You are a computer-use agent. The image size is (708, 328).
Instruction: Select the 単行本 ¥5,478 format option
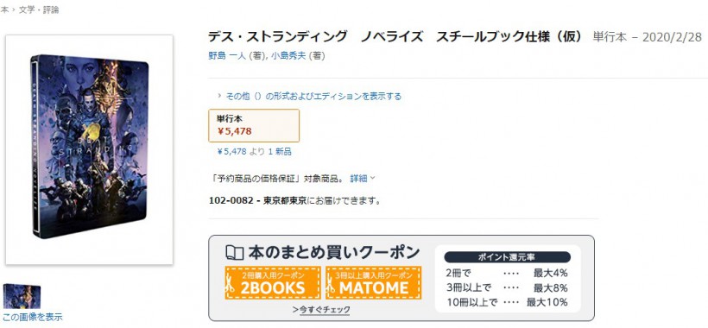pos(254,125)
